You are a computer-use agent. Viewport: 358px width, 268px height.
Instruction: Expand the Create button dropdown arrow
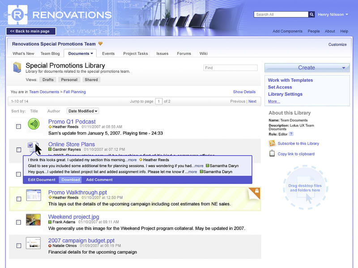click(344, 68)
